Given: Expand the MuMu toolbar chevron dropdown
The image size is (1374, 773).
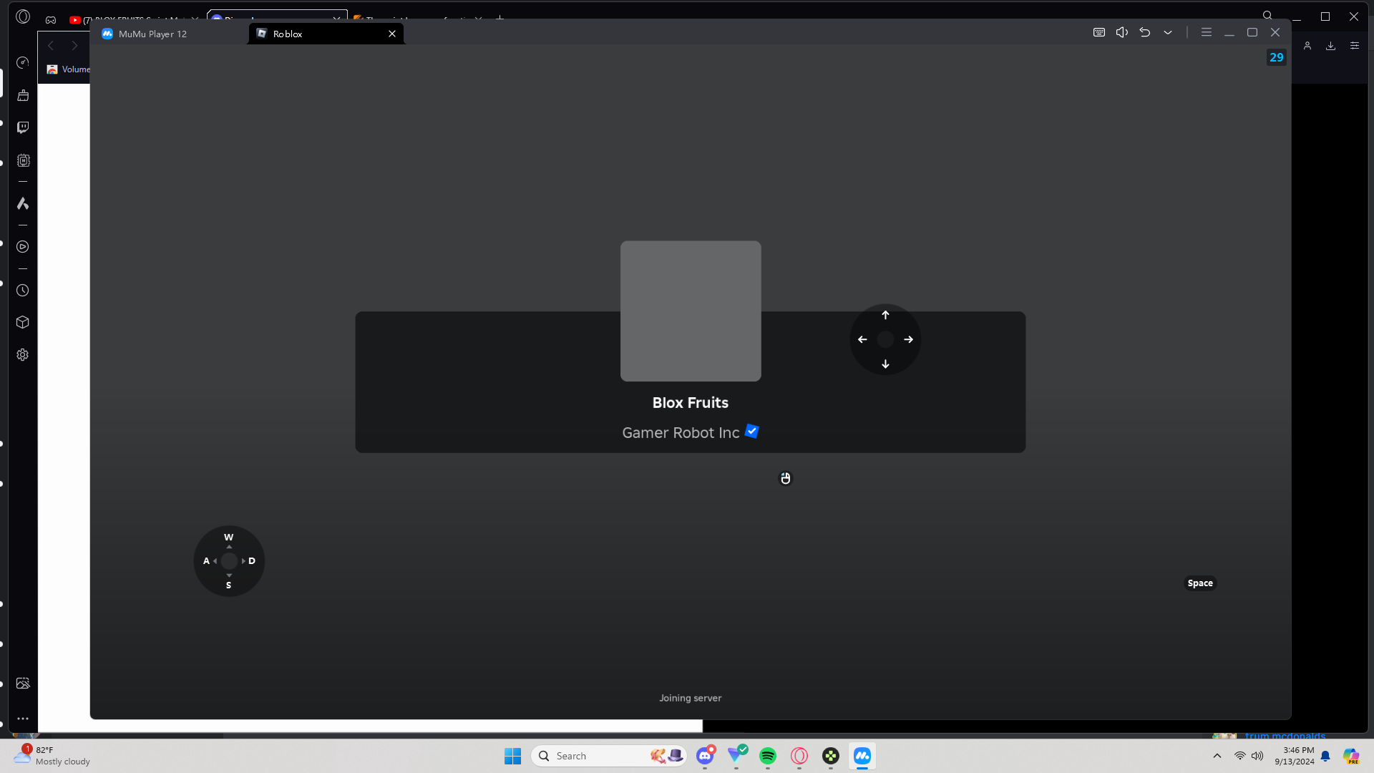Looking at the screenshot, I should (1168, 32).
